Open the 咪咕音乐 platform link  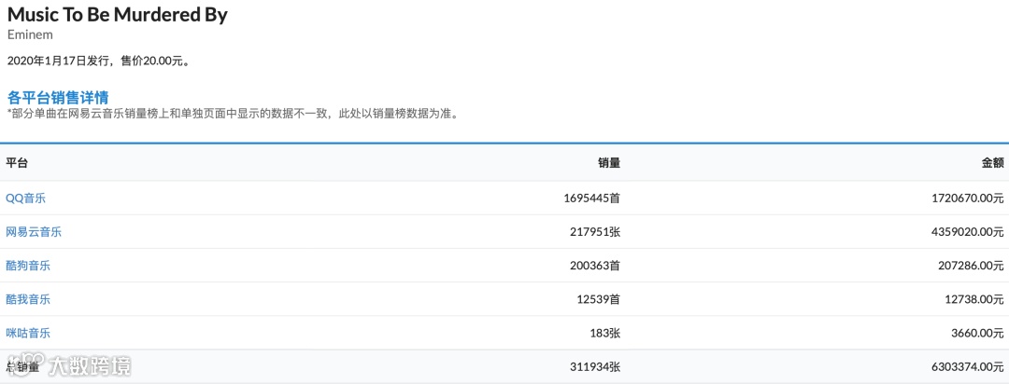pyautogui.click(x=28, y=333)
